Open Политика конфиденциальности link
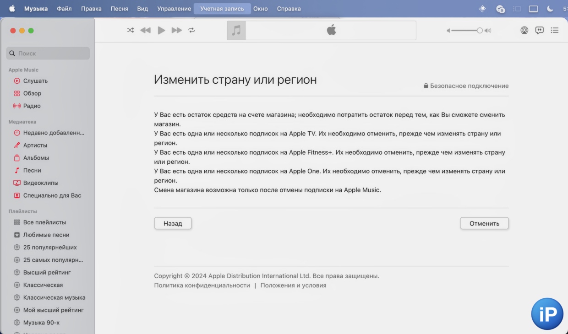 (x=202, y=285)
